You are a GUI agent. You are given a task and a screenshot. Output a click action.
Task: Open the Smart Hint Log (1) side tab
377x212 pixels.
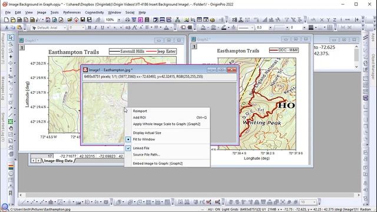coord(2,127)
